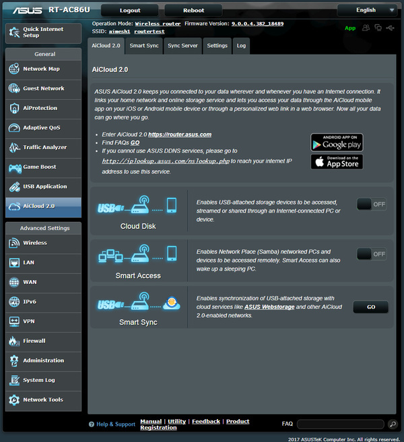The image size is (404, 442).
Task: View the Log tab
Action: (241, 46)
